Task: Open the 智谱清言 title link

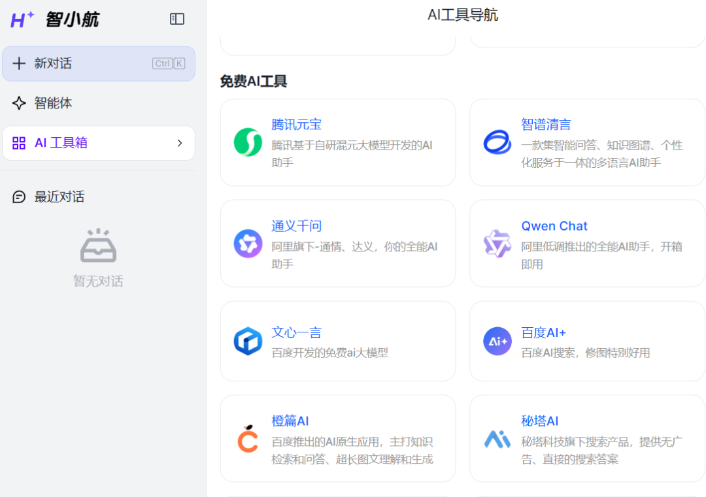Action: [546, 125]
